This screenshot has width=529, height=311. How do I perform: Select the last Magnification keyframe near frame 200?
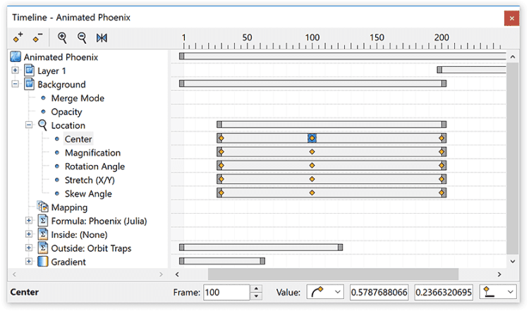[x=442, y=152]
